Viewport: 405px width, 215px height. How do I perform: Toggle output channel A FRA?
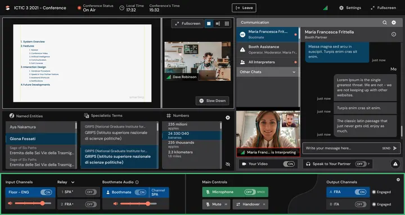[x=361, y=192]
